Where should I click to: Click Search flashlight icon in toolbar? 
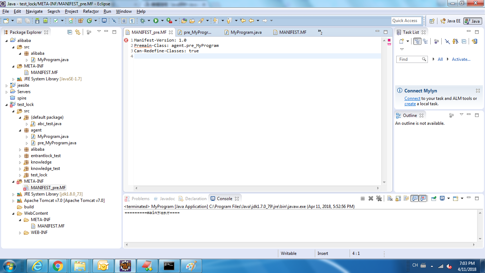tap(201, 21)
